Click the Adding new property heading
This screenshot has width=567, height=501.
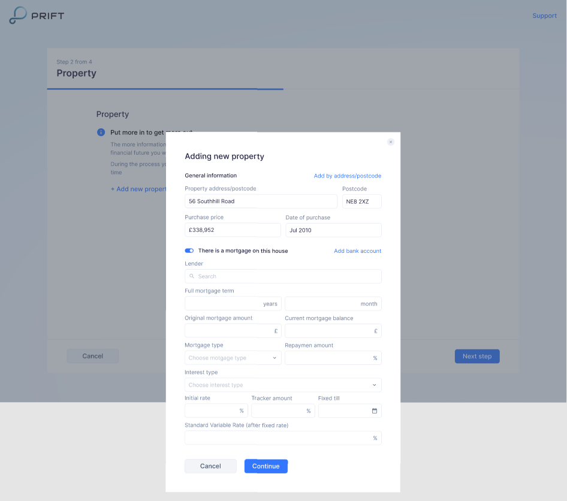[x=224, y=156]
